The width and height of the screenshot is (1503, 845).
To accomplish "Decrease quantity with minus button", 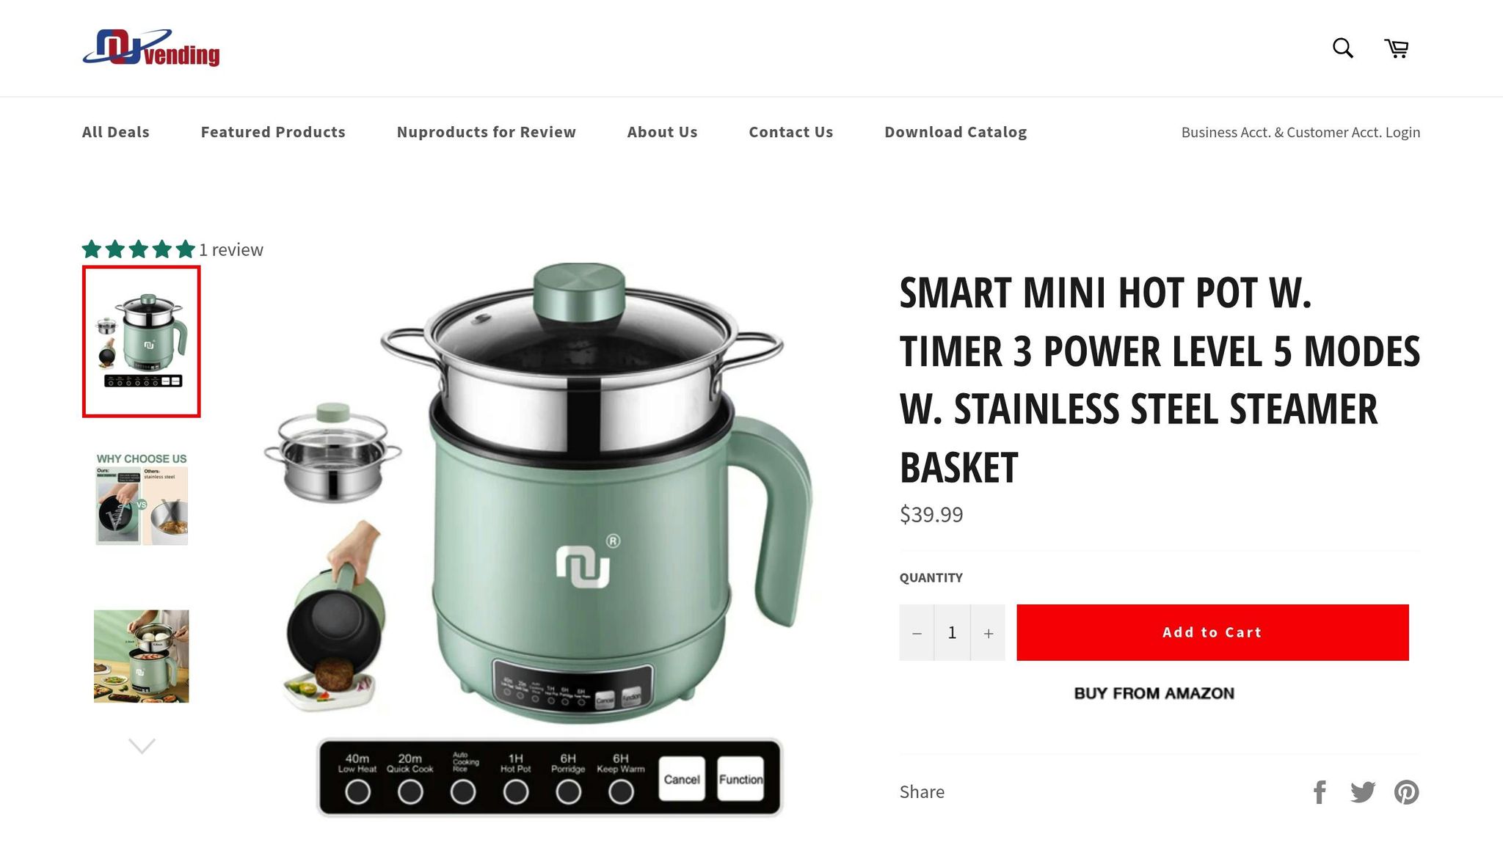I will click(917, 632).
